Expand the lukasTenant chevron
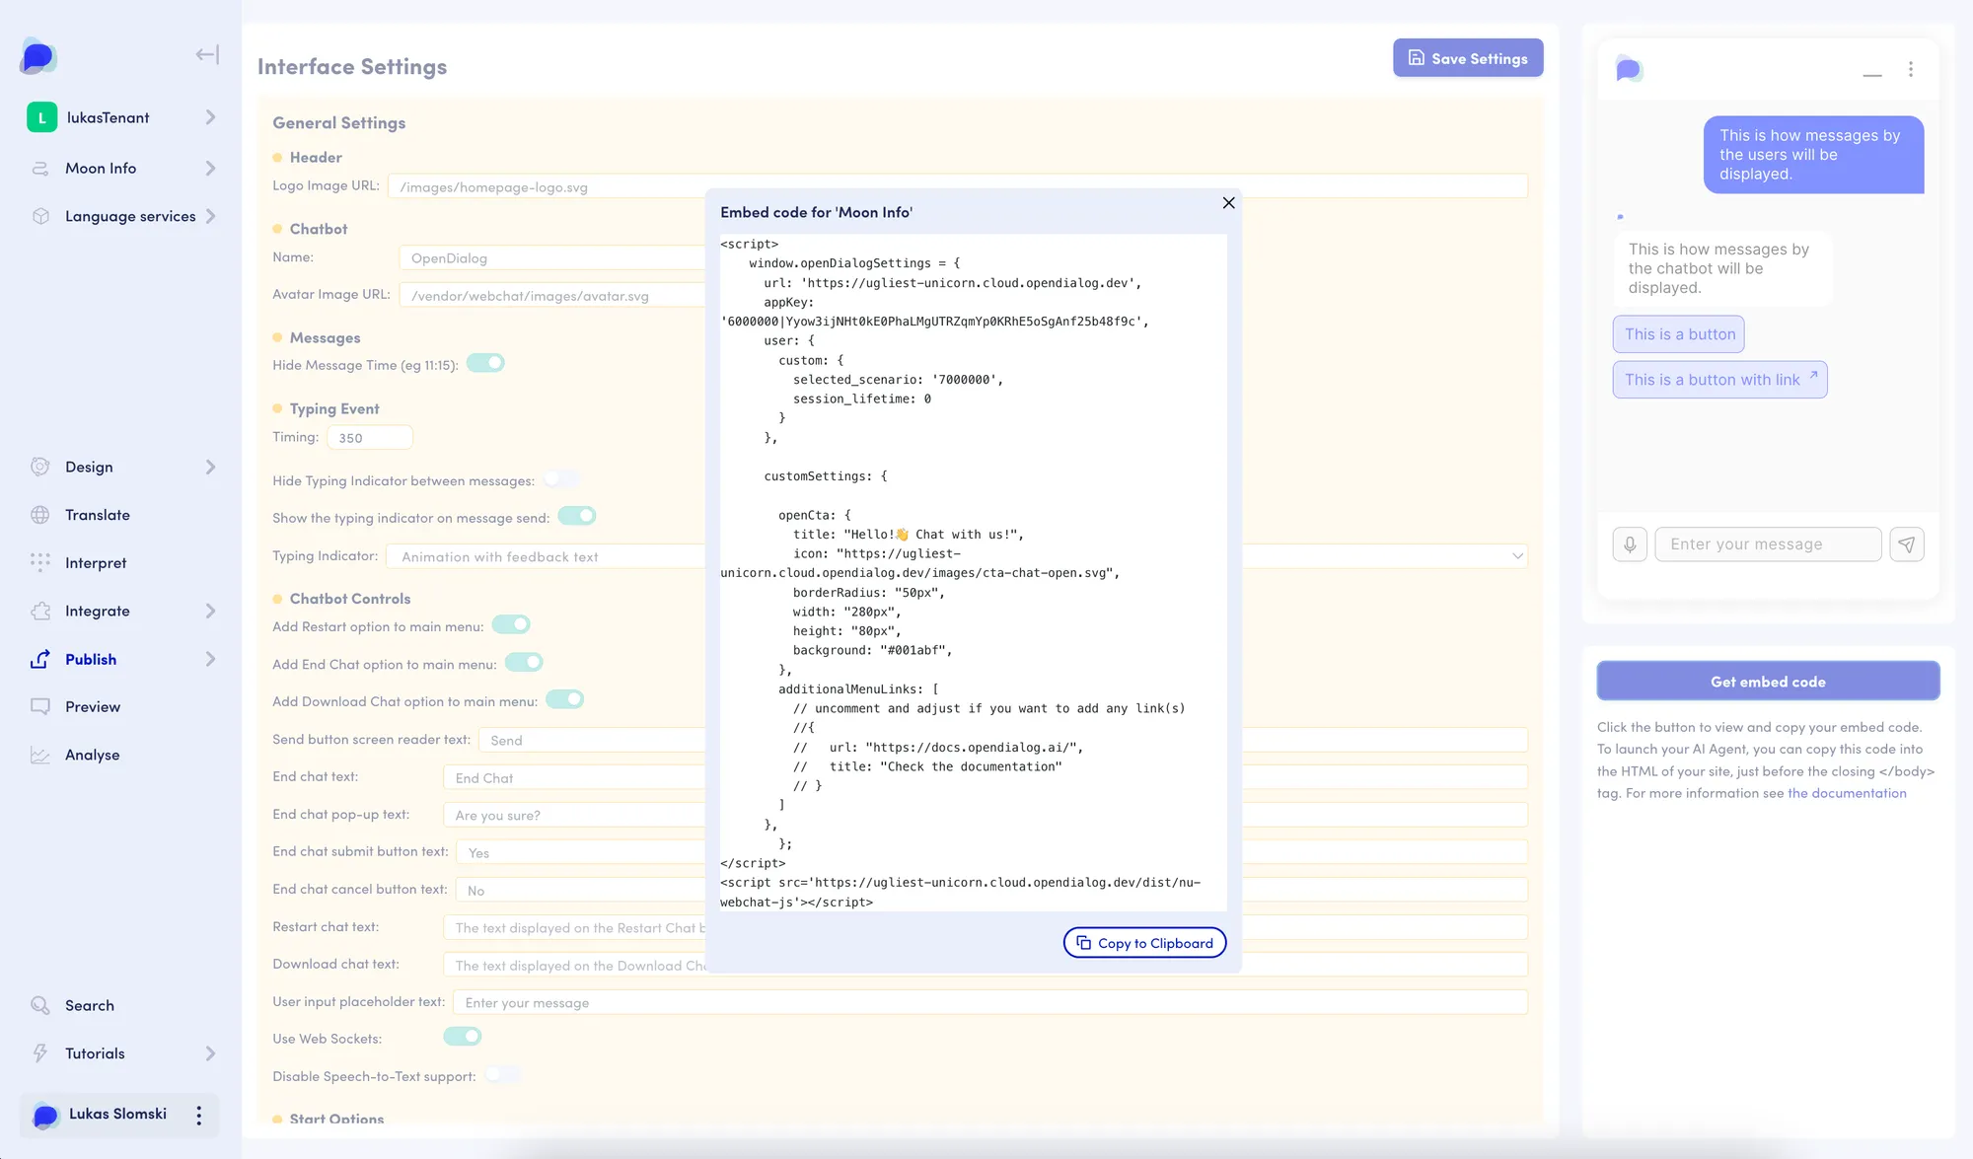Viewport: 1973px width, 1159px height. coord(210,117)
